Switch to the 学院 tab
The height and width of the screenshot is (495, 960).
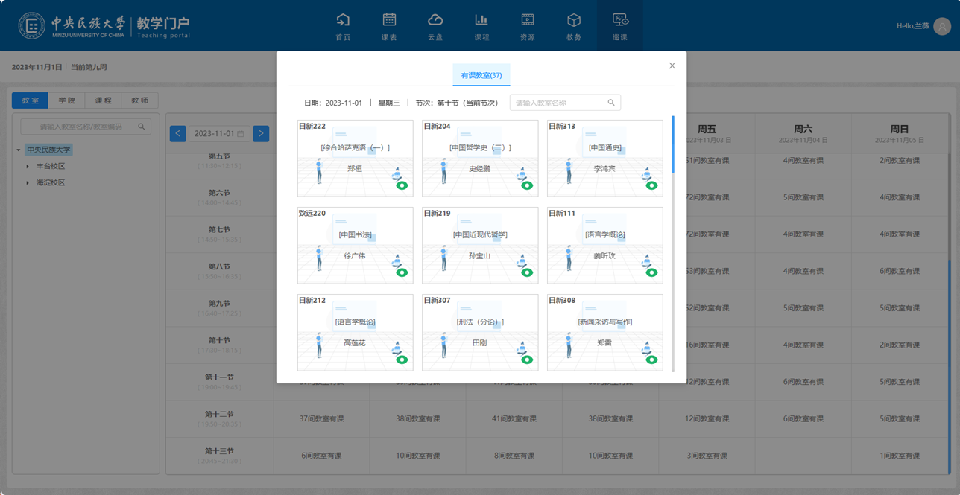coord(66,100)
